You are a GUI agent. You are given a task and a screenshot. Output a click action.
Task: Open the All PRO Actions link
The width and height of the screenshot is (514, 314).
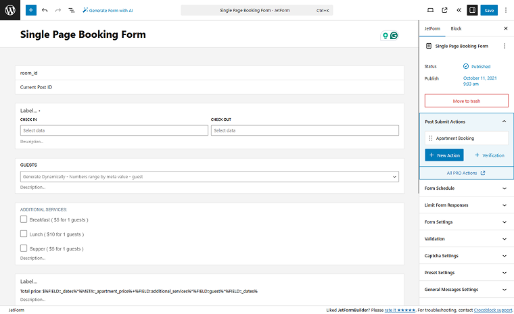tap(466, 173)
